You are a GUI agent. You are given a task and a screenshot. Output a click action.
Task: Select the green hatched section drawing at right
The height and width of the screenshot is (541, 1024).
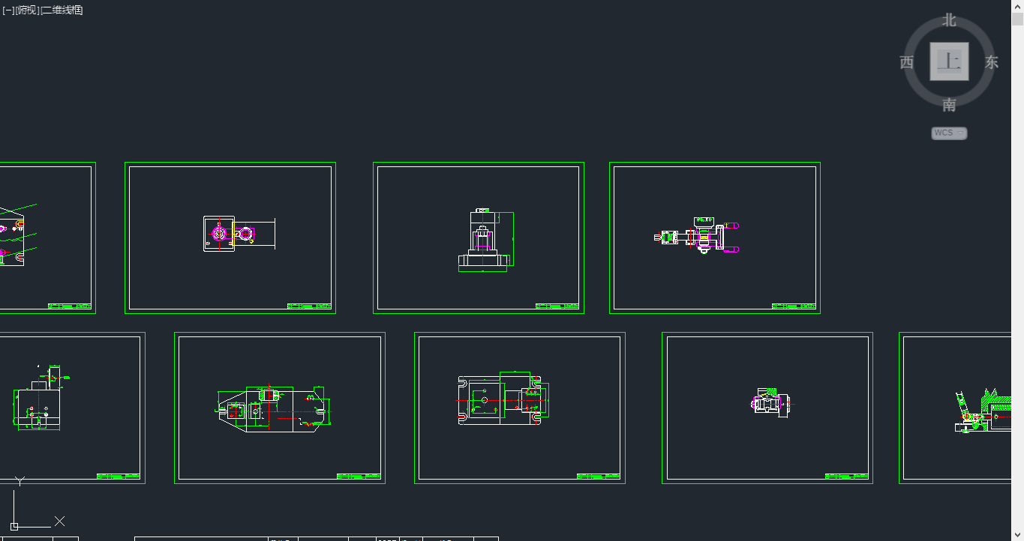point(983,411)
